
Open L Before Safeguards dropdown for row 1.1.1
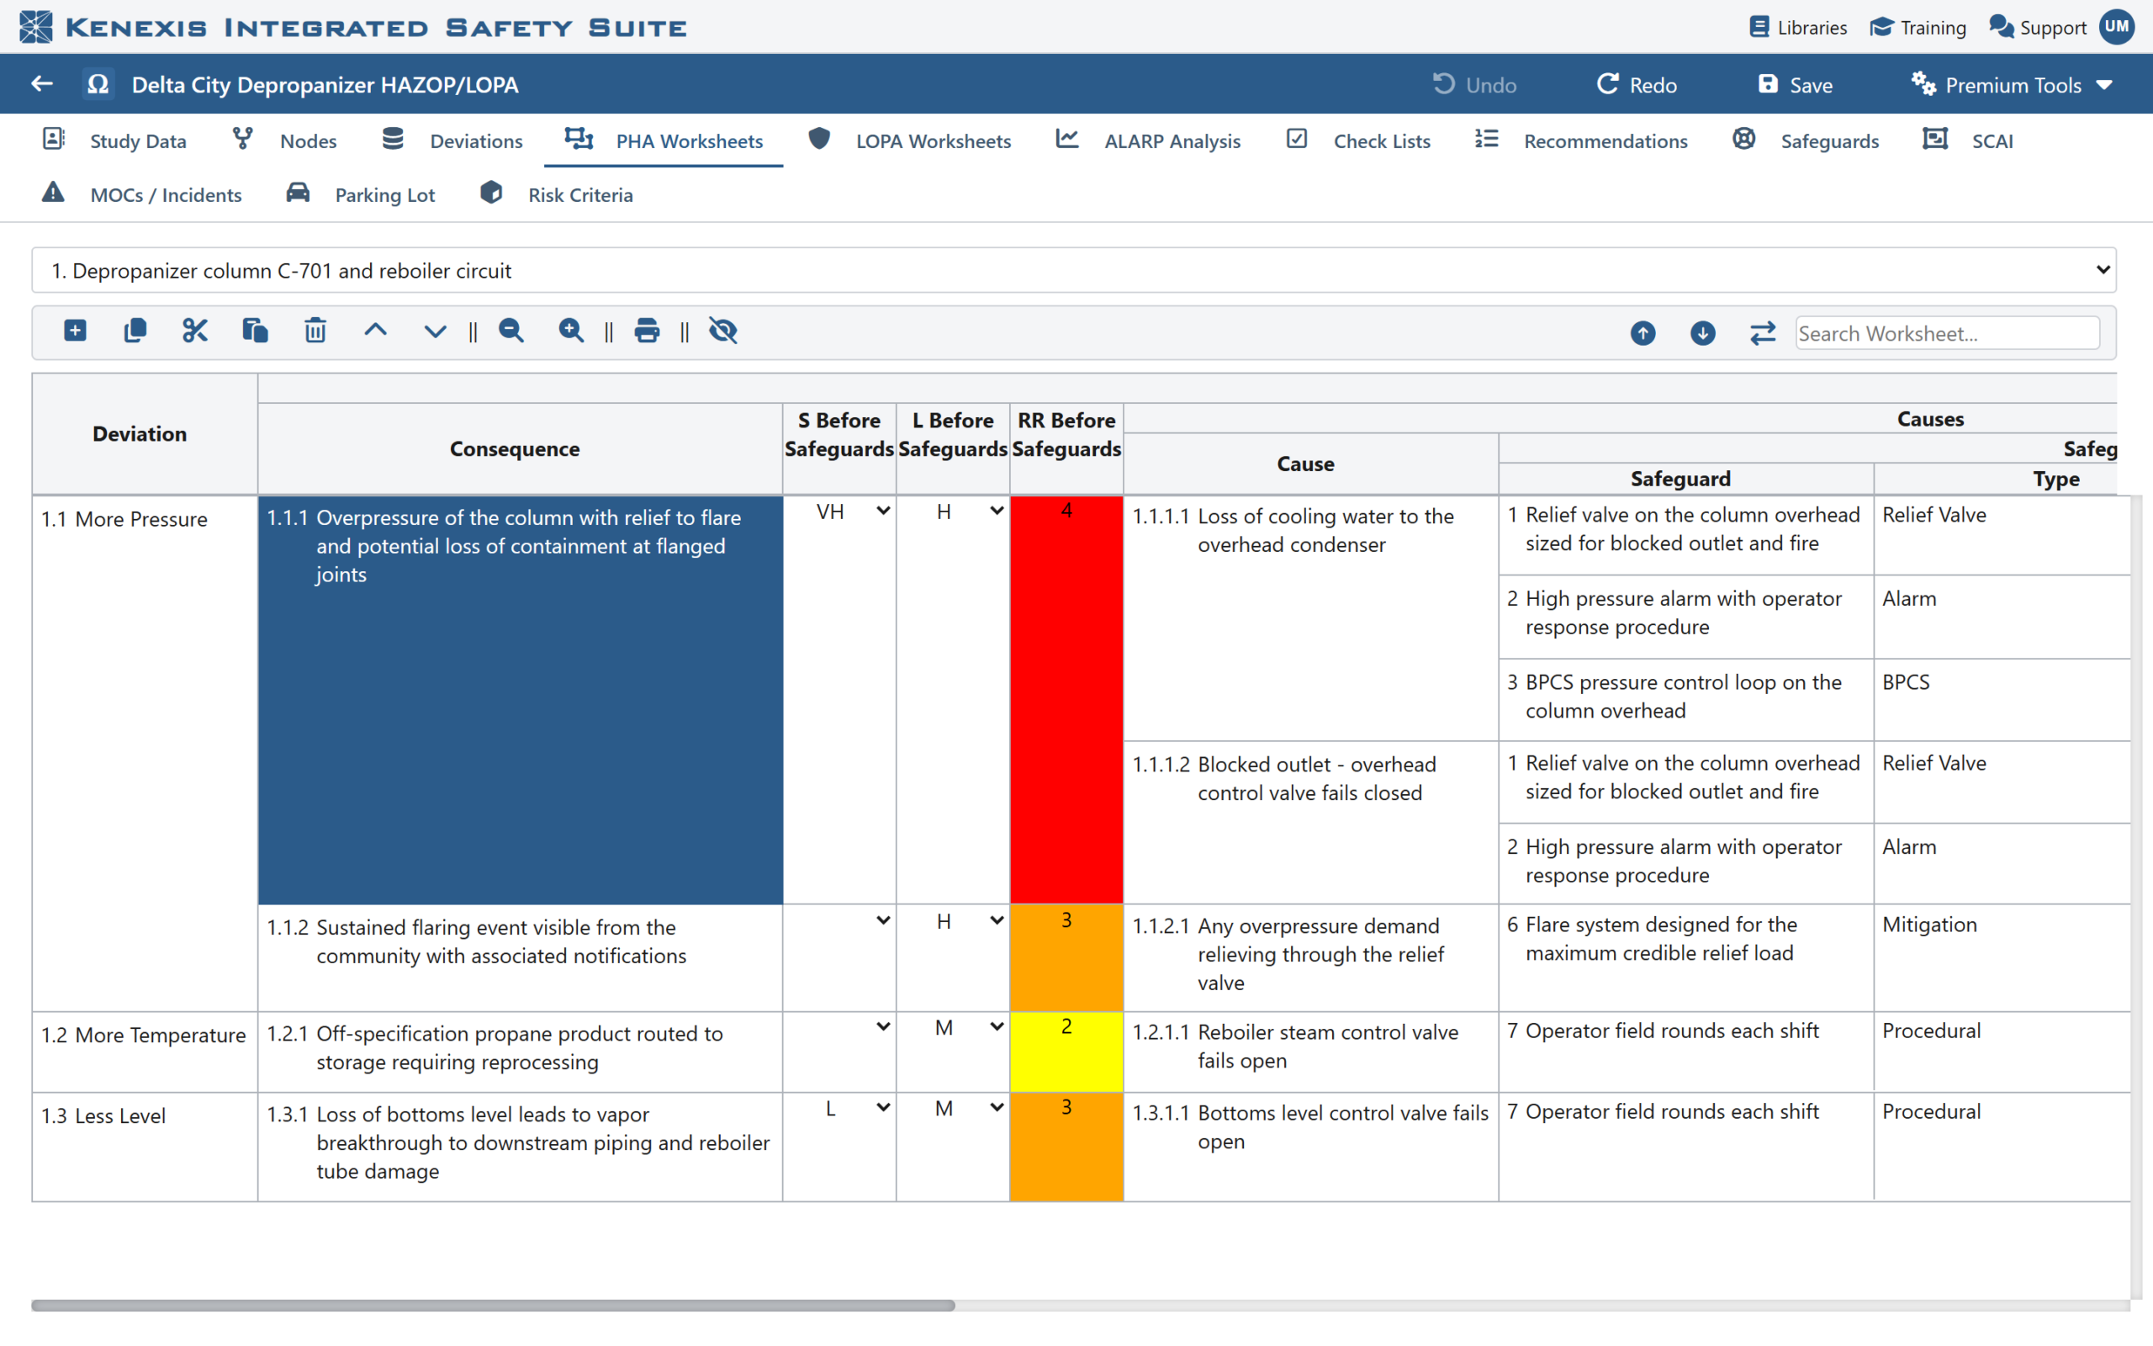[953, 511]
